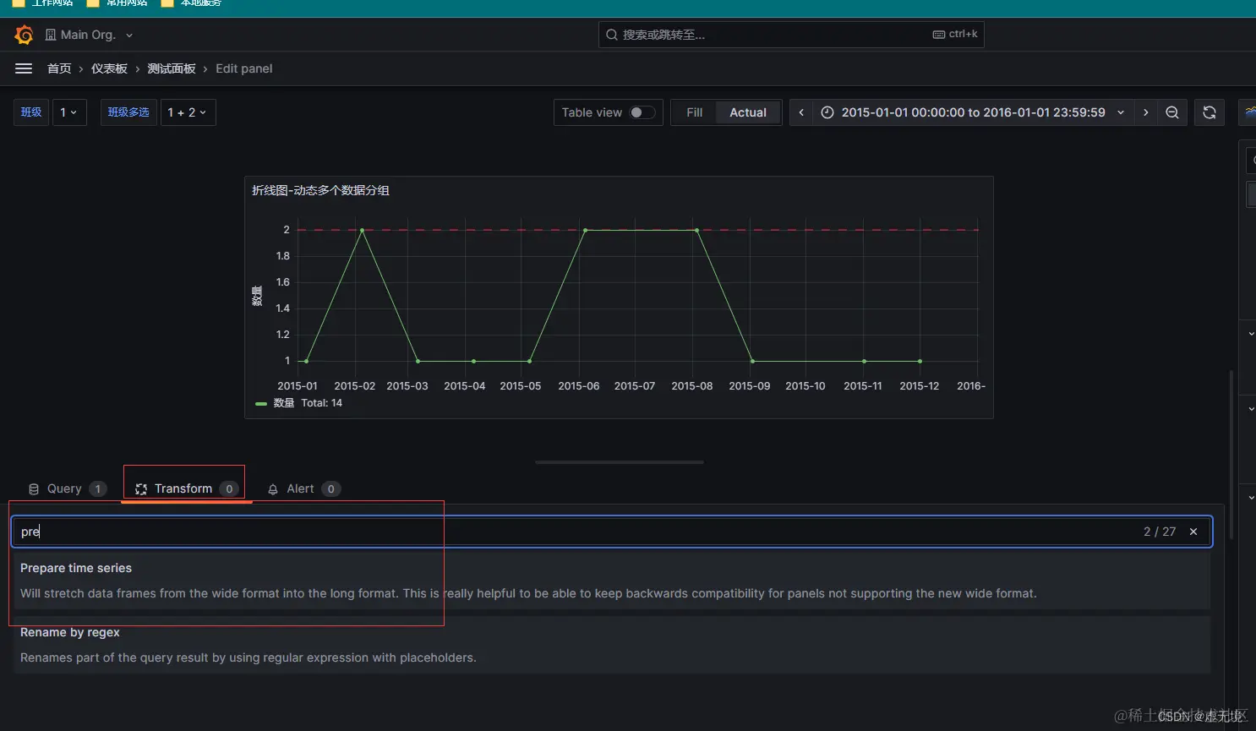Viewport: 1256px width, 731px height.
Task: Open the time range picker 2015-01-01 to 2016-01-01
Action: pos(973,112)
